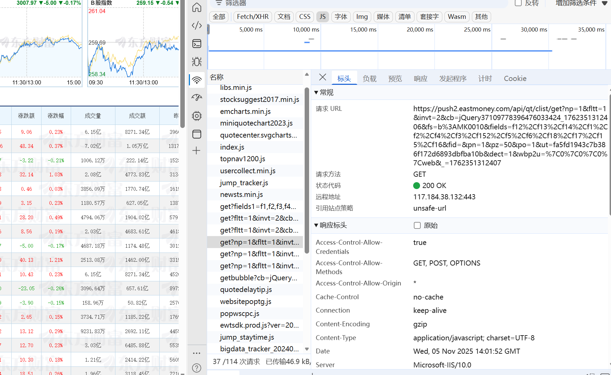The width and height of the screenshot is (611, 375).
Task: Filter requests by 媒体
Action: point(383,17)
